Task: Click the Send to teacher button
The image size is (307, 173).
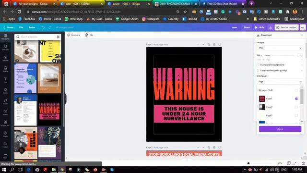Action: coord(286,27)
